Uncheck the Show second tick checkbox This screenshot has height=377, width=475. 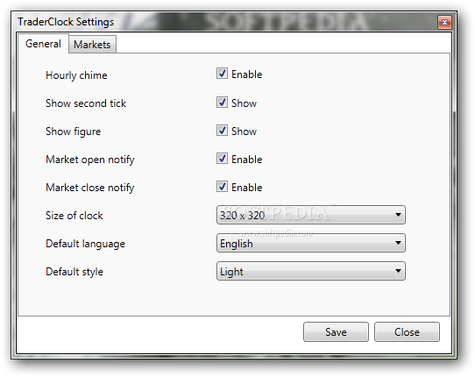222,103
